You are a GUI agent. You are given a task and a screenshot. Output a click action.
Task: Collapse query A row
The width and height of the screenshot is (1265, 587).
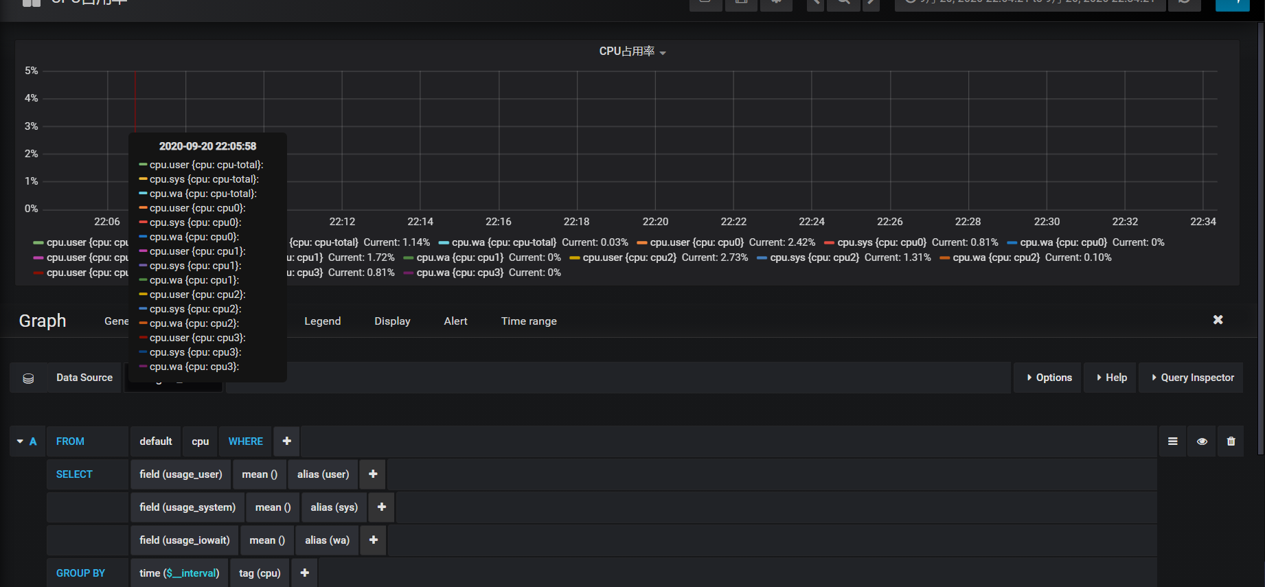pos(21,441)
